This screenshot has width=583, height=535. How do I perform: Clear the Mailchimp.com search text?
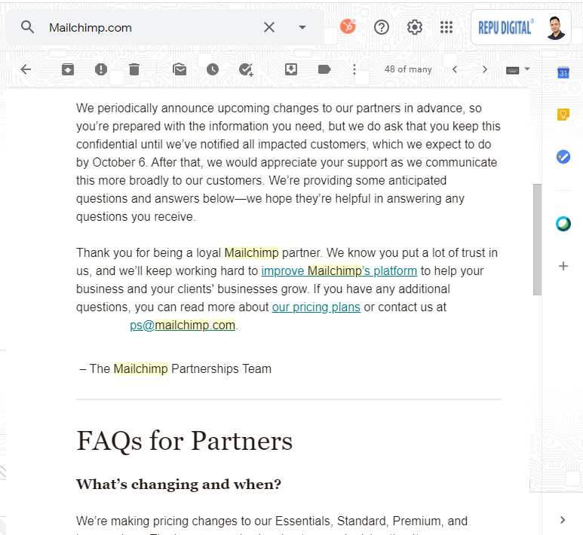click(x=268, y=27)
